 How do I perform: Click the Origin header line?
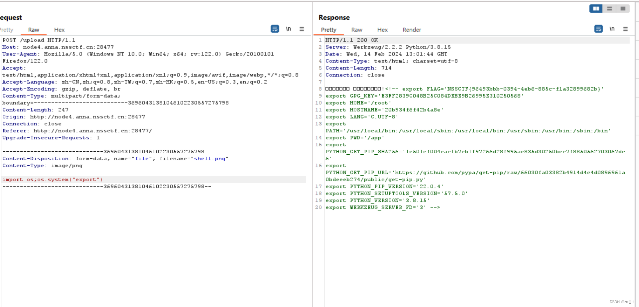(x=74, y=117)
